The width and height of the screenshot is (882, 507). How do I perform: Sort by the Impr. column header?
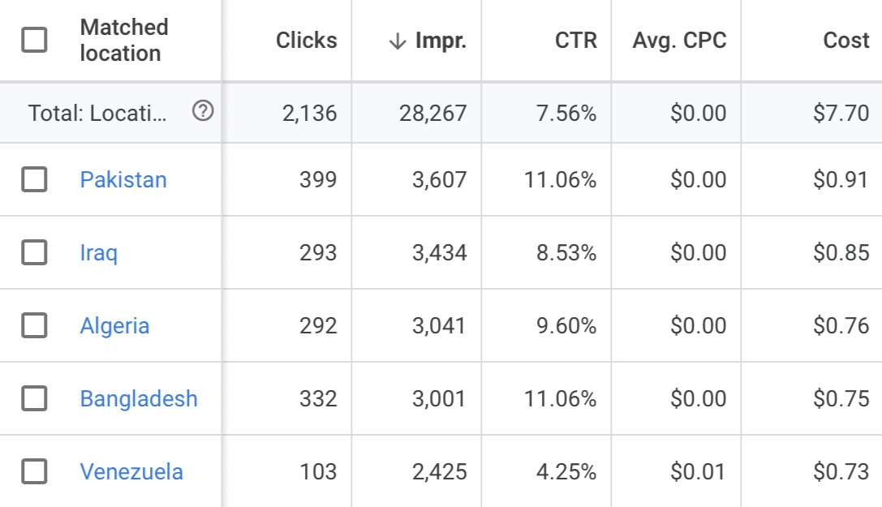tap(441, 41)
